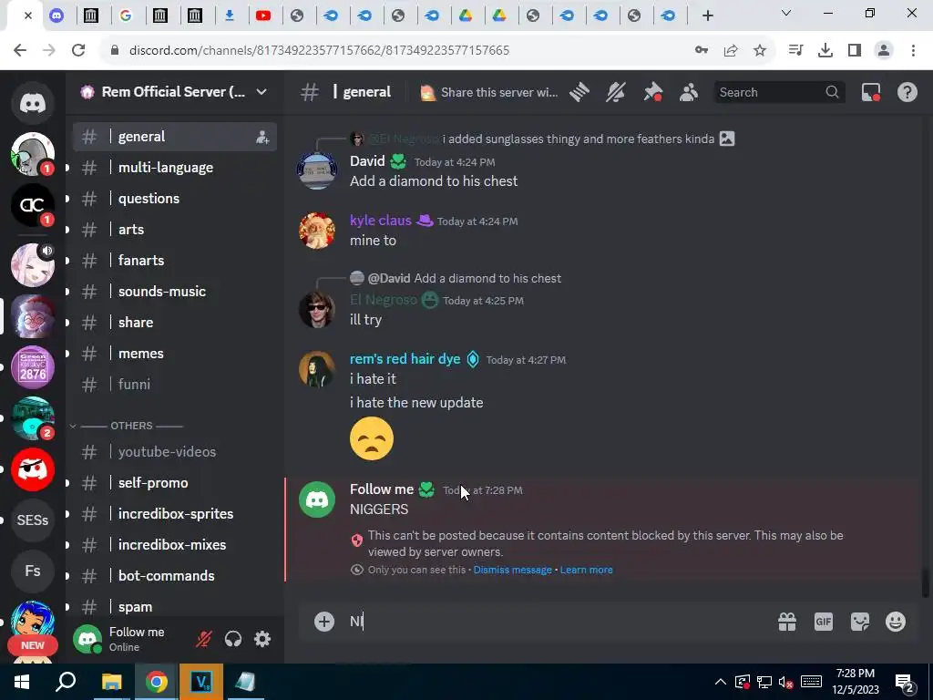The image size is (933, 700).
Task: Click David's username in chat
Action: pos(367,161)
